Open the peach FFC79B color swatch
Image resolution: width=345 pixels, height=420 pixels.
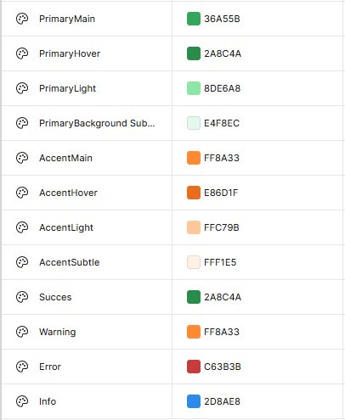[194, 227]
